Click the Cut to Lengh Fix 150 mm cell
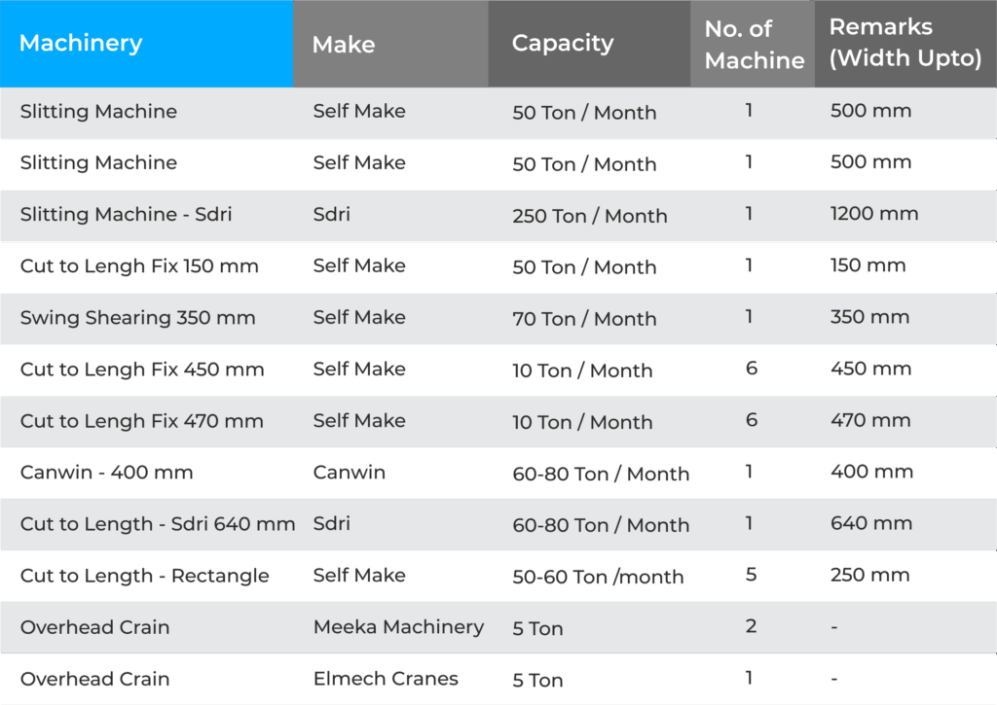The width and height of the screenshot is (997, 705). 139,265
